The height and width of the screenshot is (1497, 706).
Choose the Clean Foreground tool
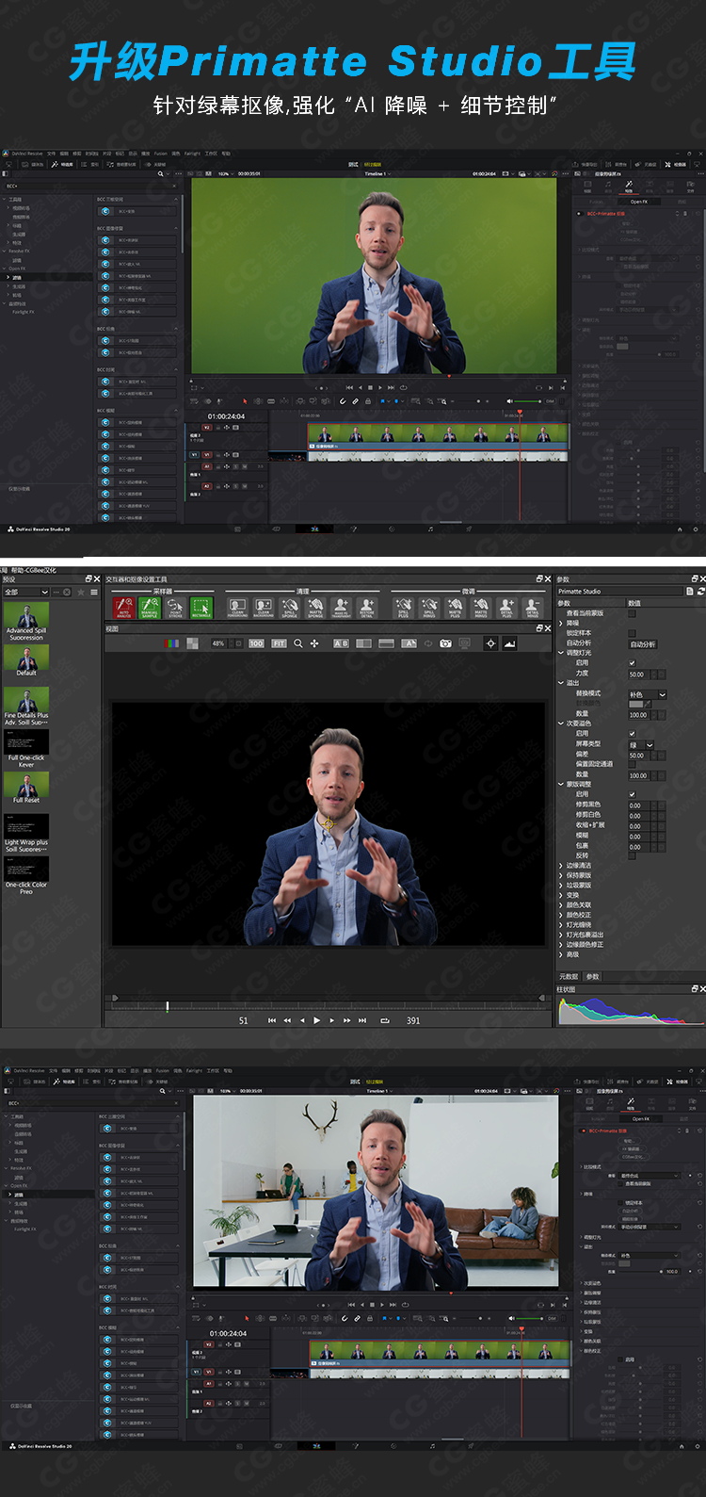click(237, 608)
